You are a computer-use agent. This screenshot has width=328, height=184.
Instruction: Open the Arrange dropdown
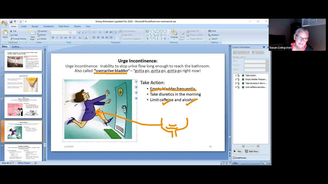pos(174,35)
